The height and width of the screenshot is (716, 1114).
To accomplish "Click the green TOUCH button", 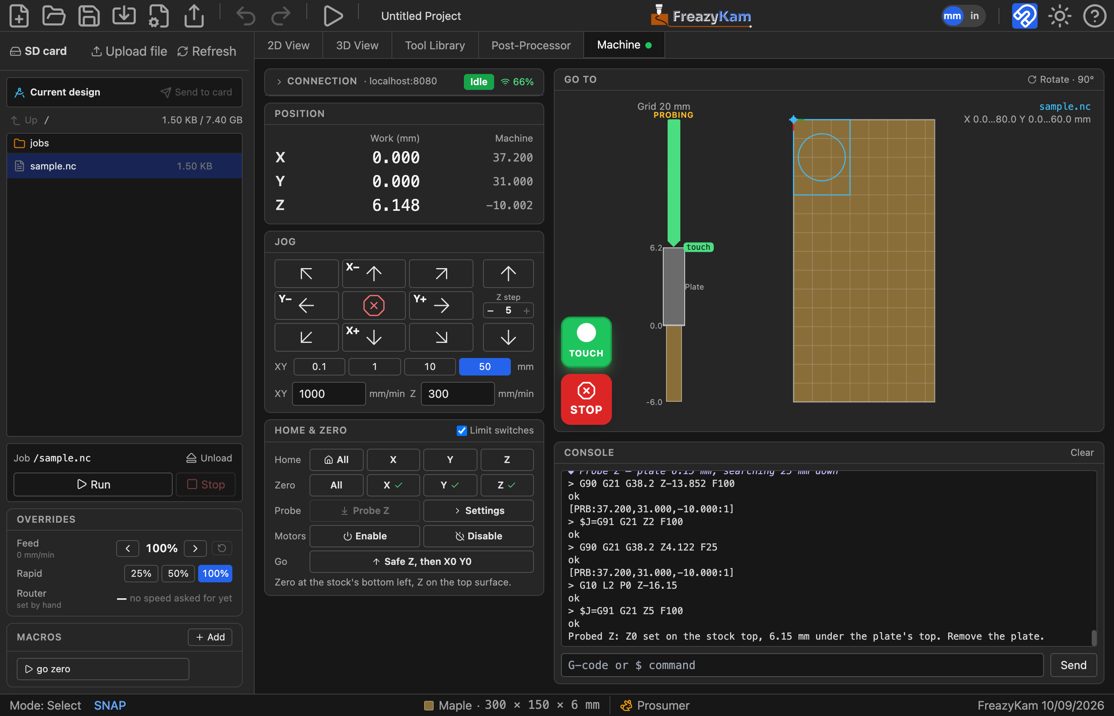I will coord(586,342).
